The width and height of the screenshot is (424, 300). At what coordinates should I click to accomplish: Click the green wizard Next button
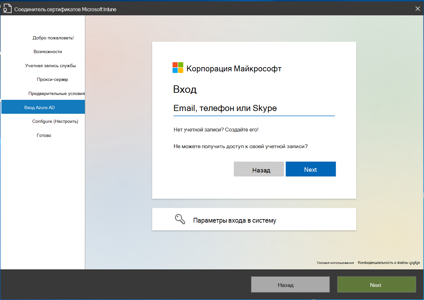point(376,285)
